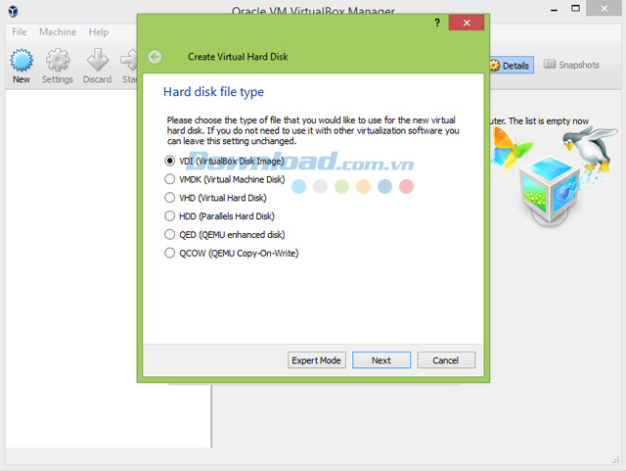Screen dimensions: 626x471
Task: Open the Help menu
Action: (98, 32)
